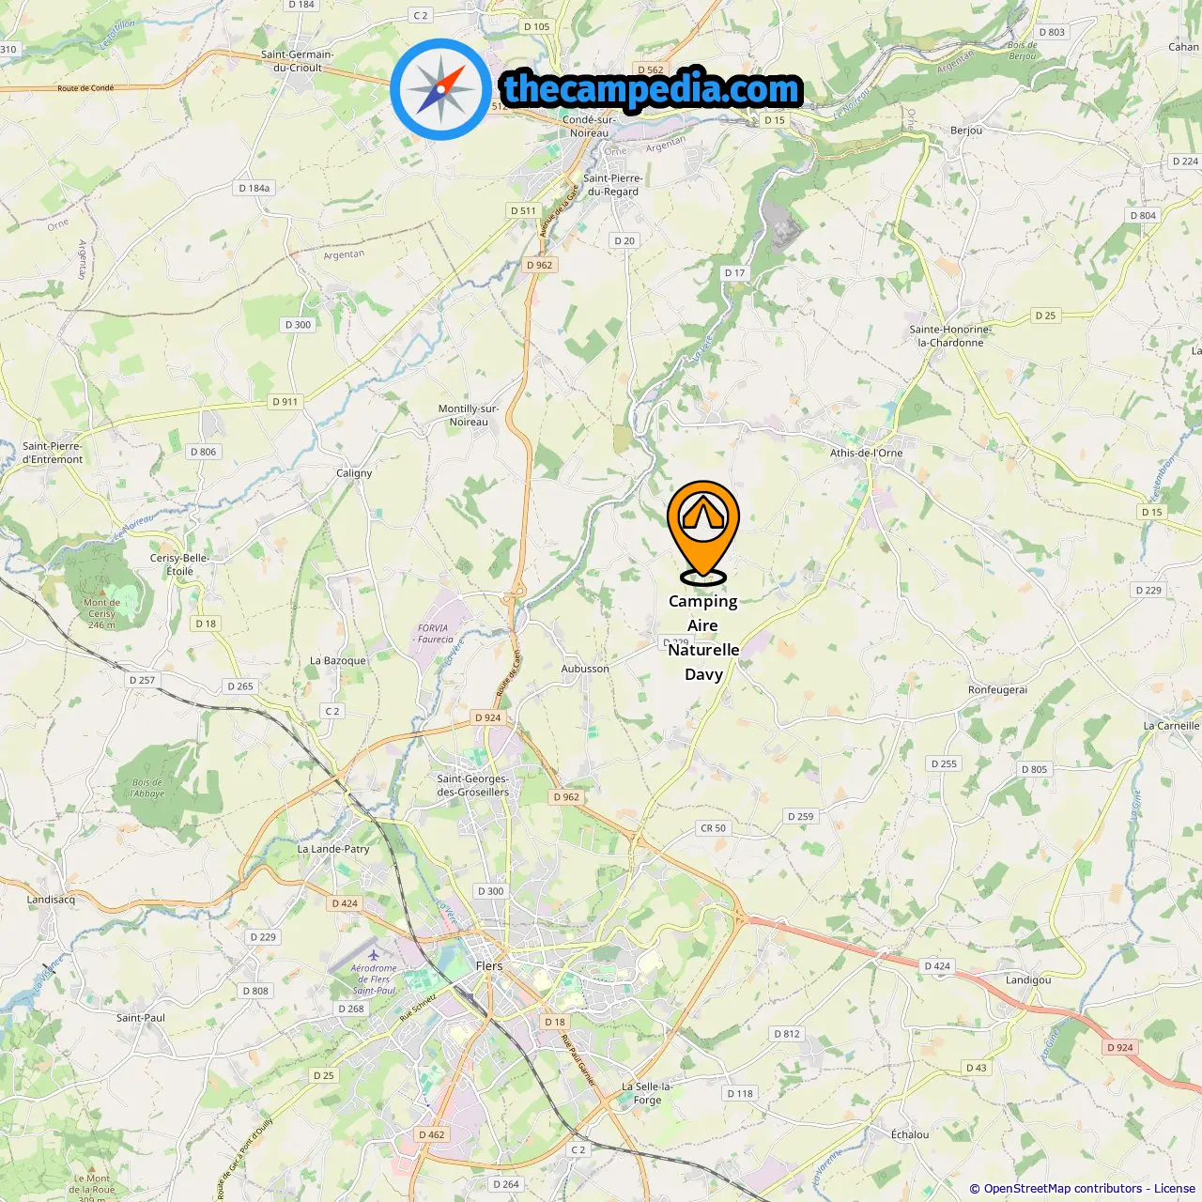The height and width of the screenshot is (1202, 1202).
Task: Click the La Selle-la-Forge village label
Action: (647, 1093)
